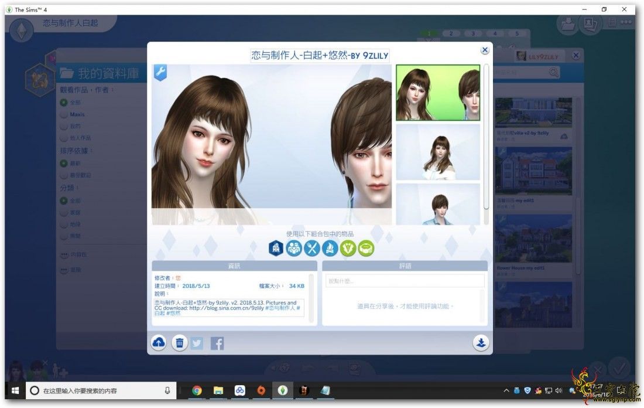
Task: Select the 最新 sort radio button
Action: 64,164
